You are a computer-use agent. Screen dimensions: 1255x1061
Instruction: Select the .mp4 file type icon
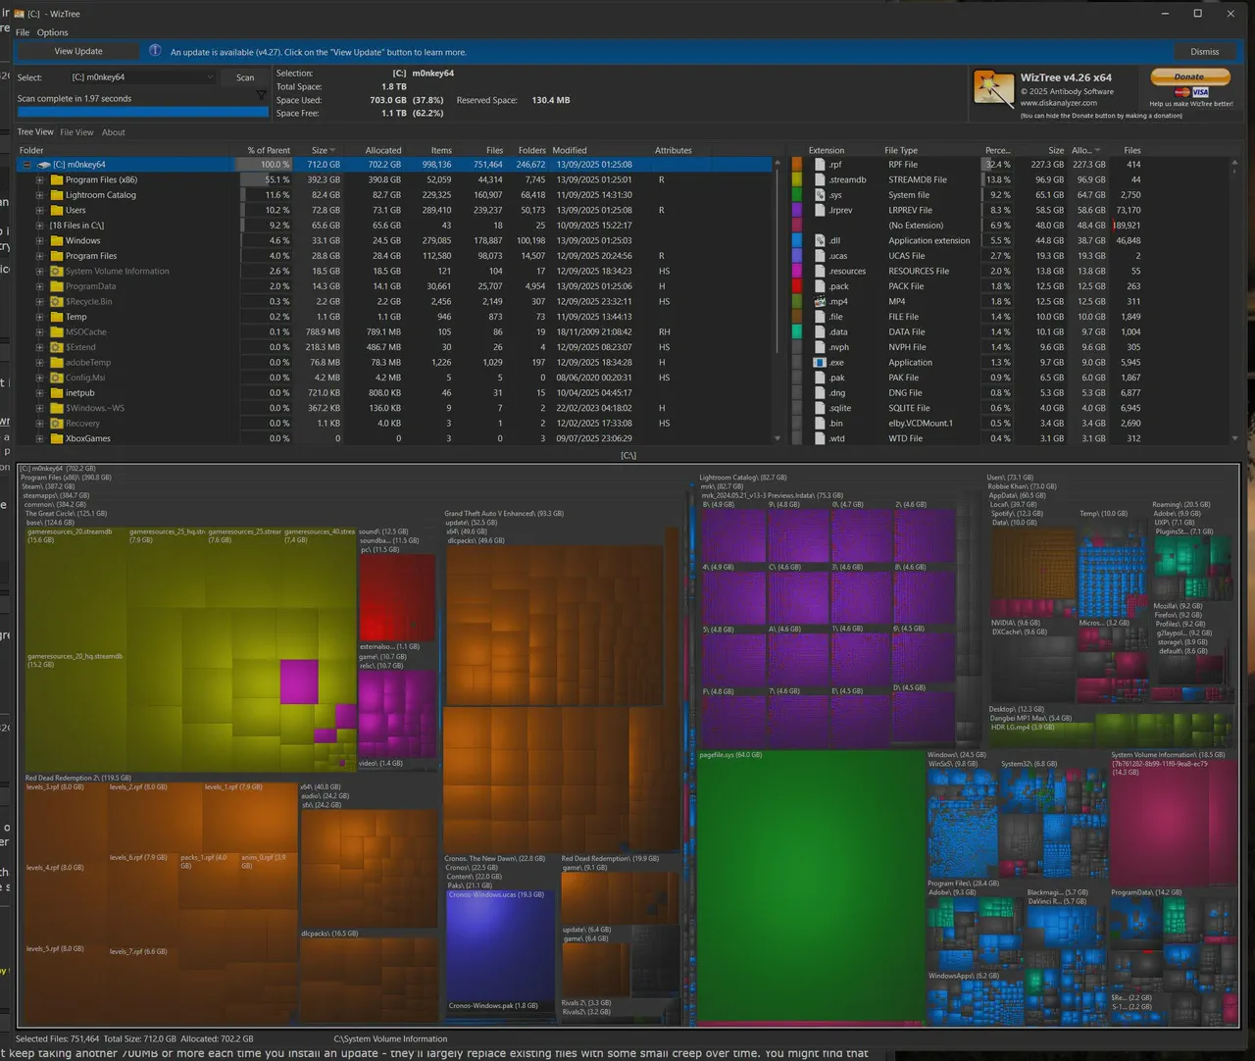click(820, 301)
